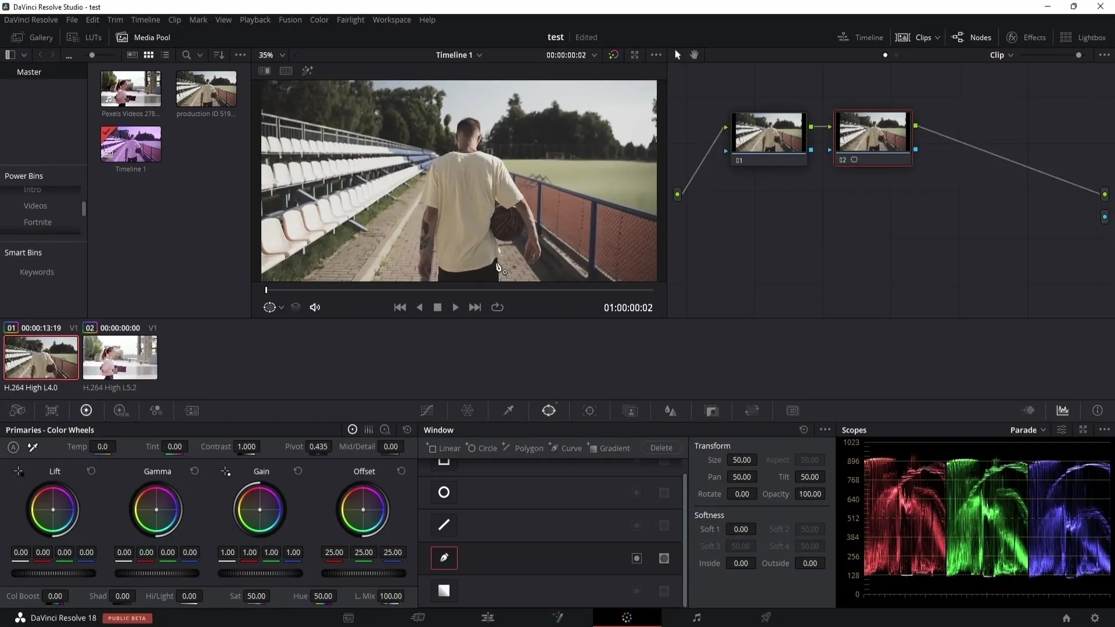Open the Magic Mask palette

[x=630, y=411]
